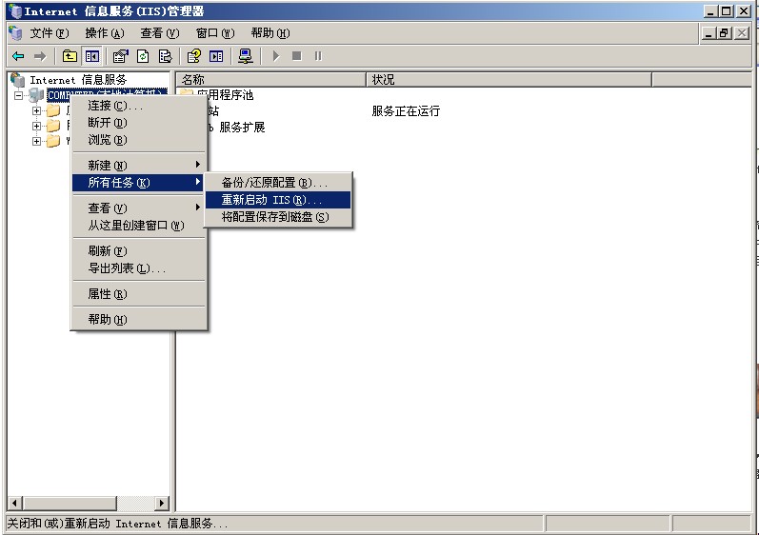Click the Pause item toolbar icon
This screenshot has height=535, width=759.
318,56
